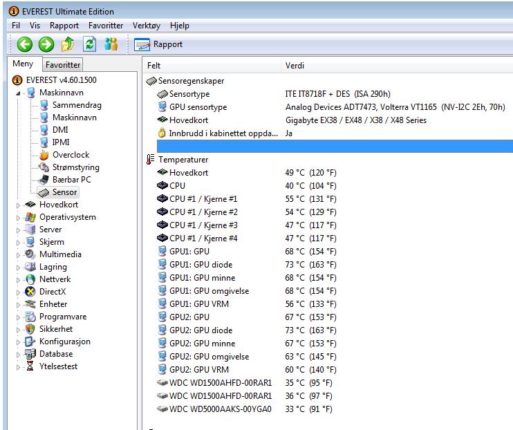Viewport: 513px width, 430px height.
Task: Click the Database icon in tree
Action: [30, 354]
